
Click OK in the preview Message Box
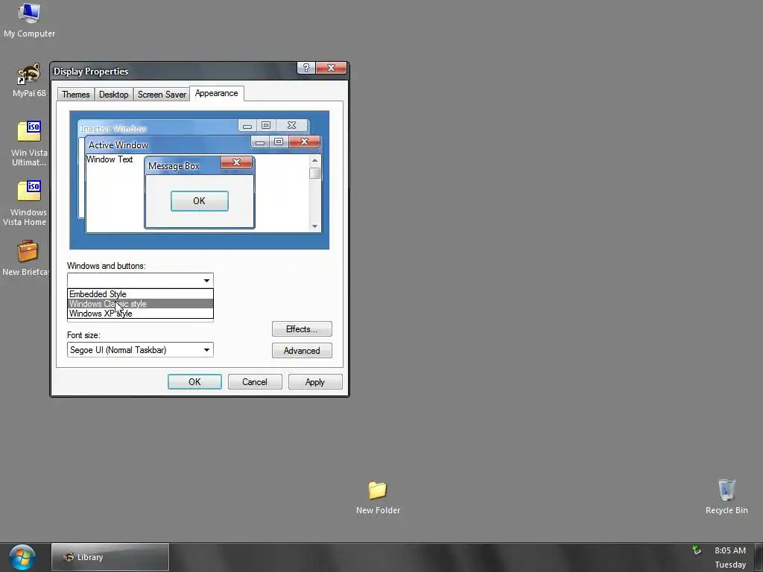point(200,201)
